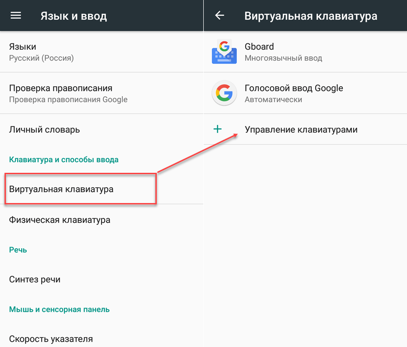407x347 pixels.
Task: Tap the back arrow icon
Action: point(220,15)
